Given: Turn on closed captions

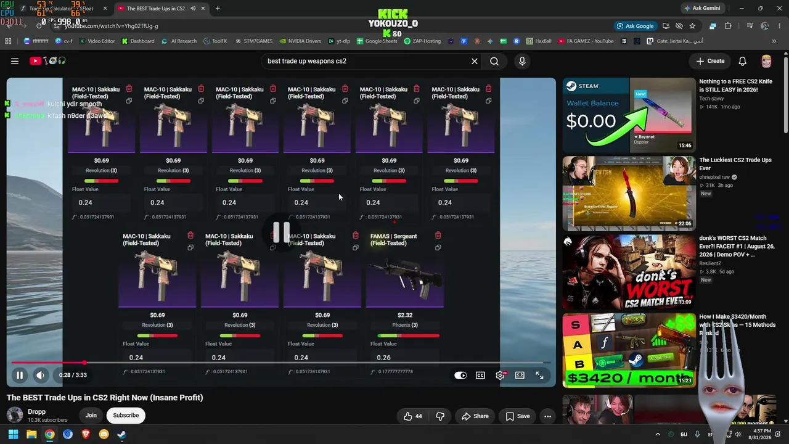Looking at the screenshot, I should point(480,375).
